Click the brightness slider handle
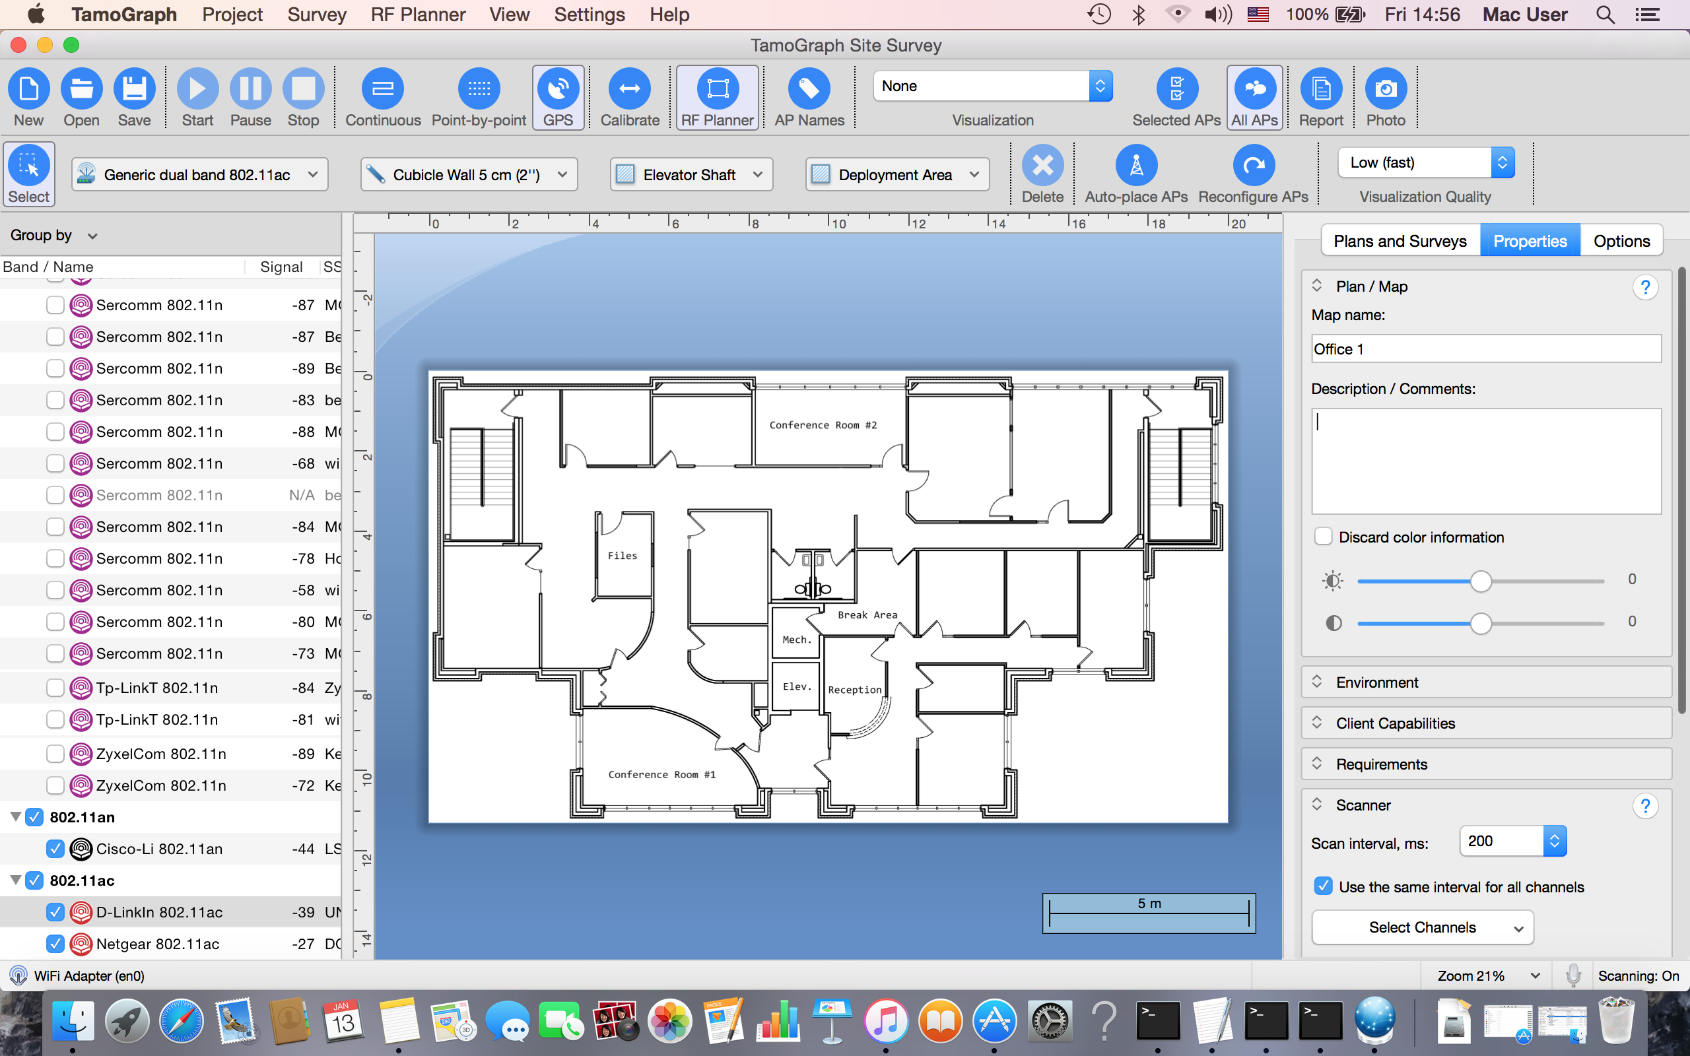This screenshot has width=1690, height=1056. click(1481, 581)
